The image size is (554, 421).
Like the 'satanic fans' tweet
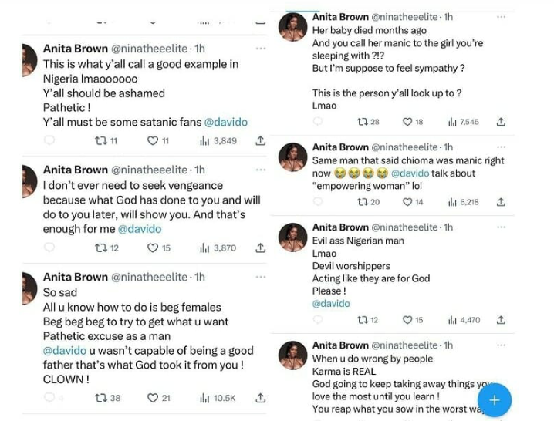152,140
